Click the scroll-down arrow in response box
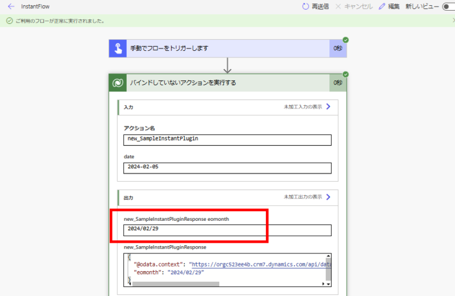The image size is (455, 296). click(328, 284)
